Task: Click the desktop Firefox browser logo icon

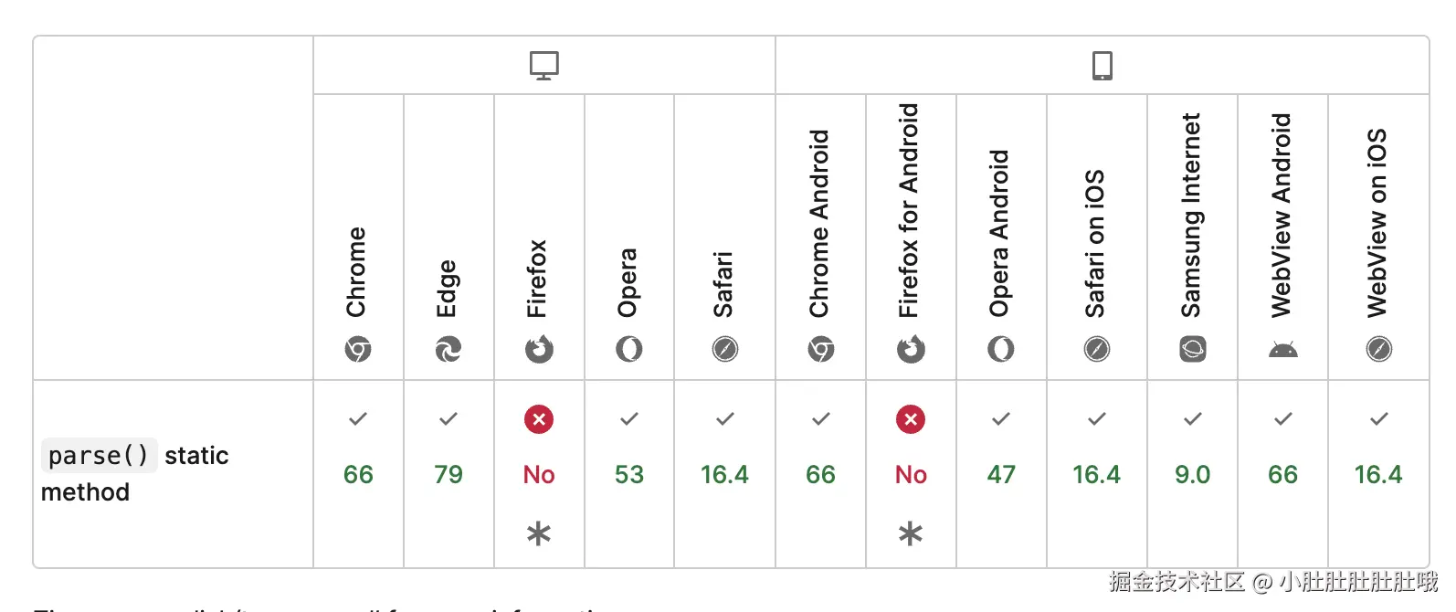Action: point(539,349)
